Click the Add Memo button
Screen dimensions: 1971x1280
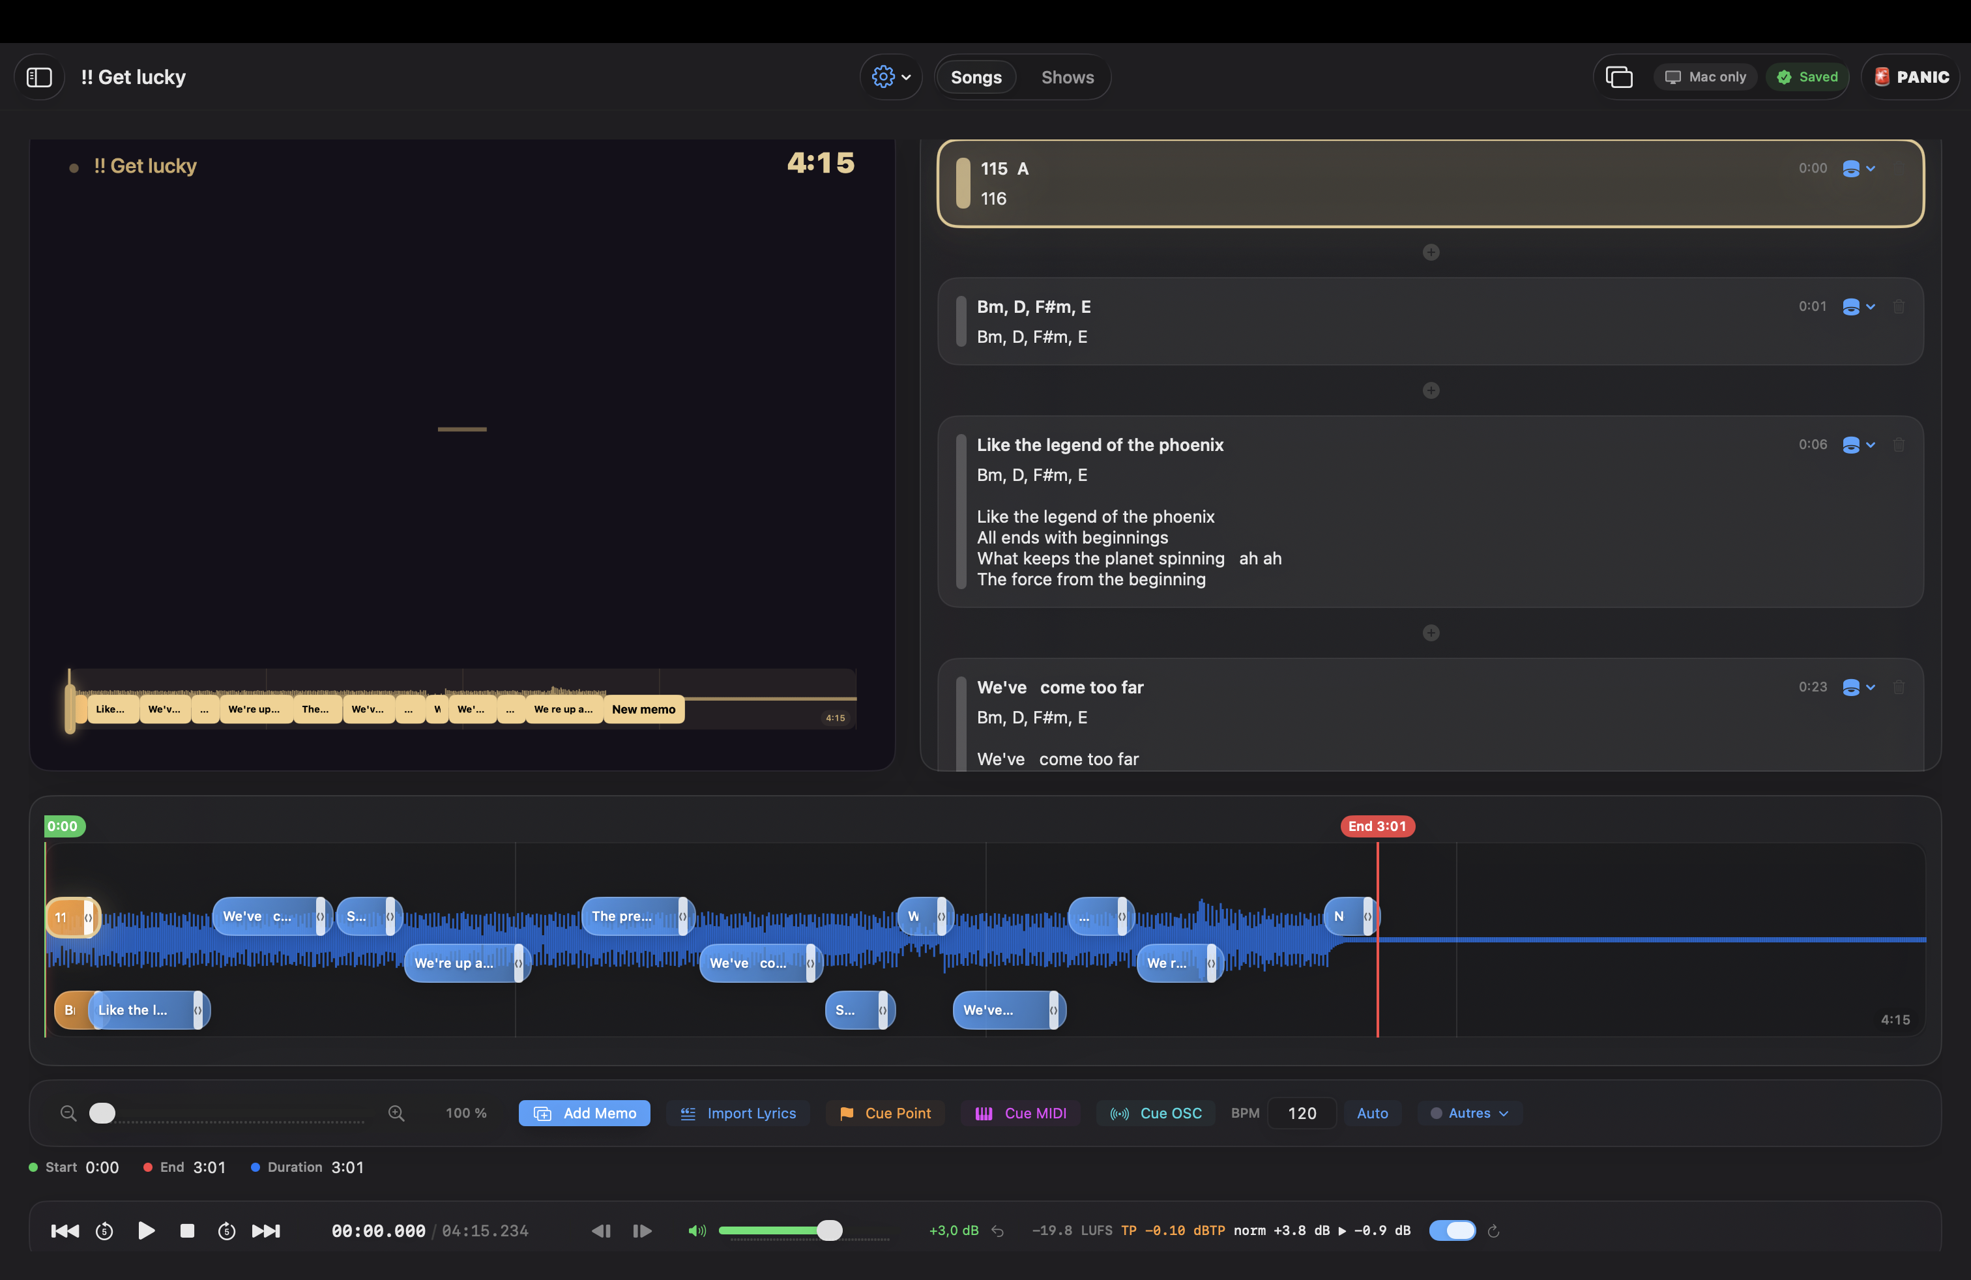pyautogui.click(x=584, y=1113)
